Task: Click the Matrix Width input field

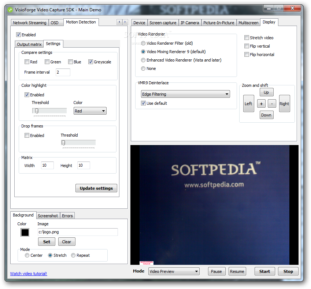Action: tap(47, 166)
